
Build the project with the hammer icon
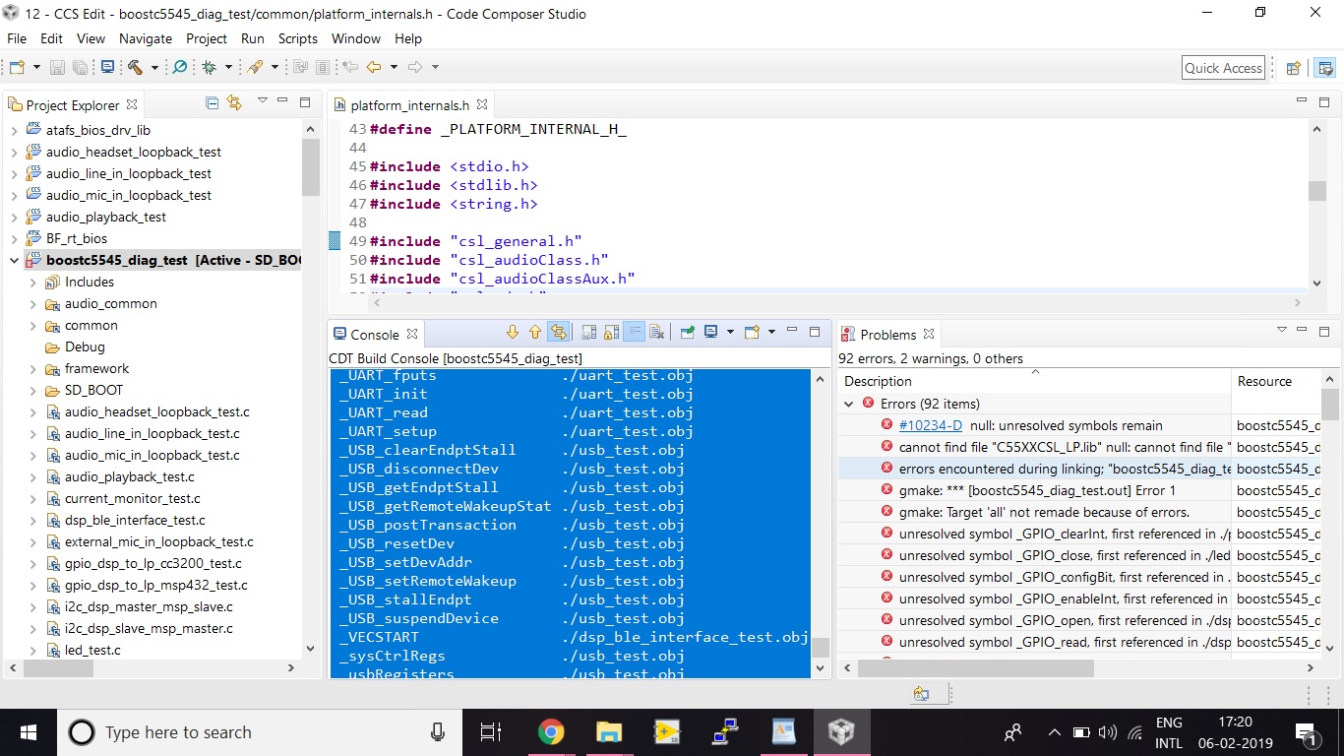click(135, 67)
